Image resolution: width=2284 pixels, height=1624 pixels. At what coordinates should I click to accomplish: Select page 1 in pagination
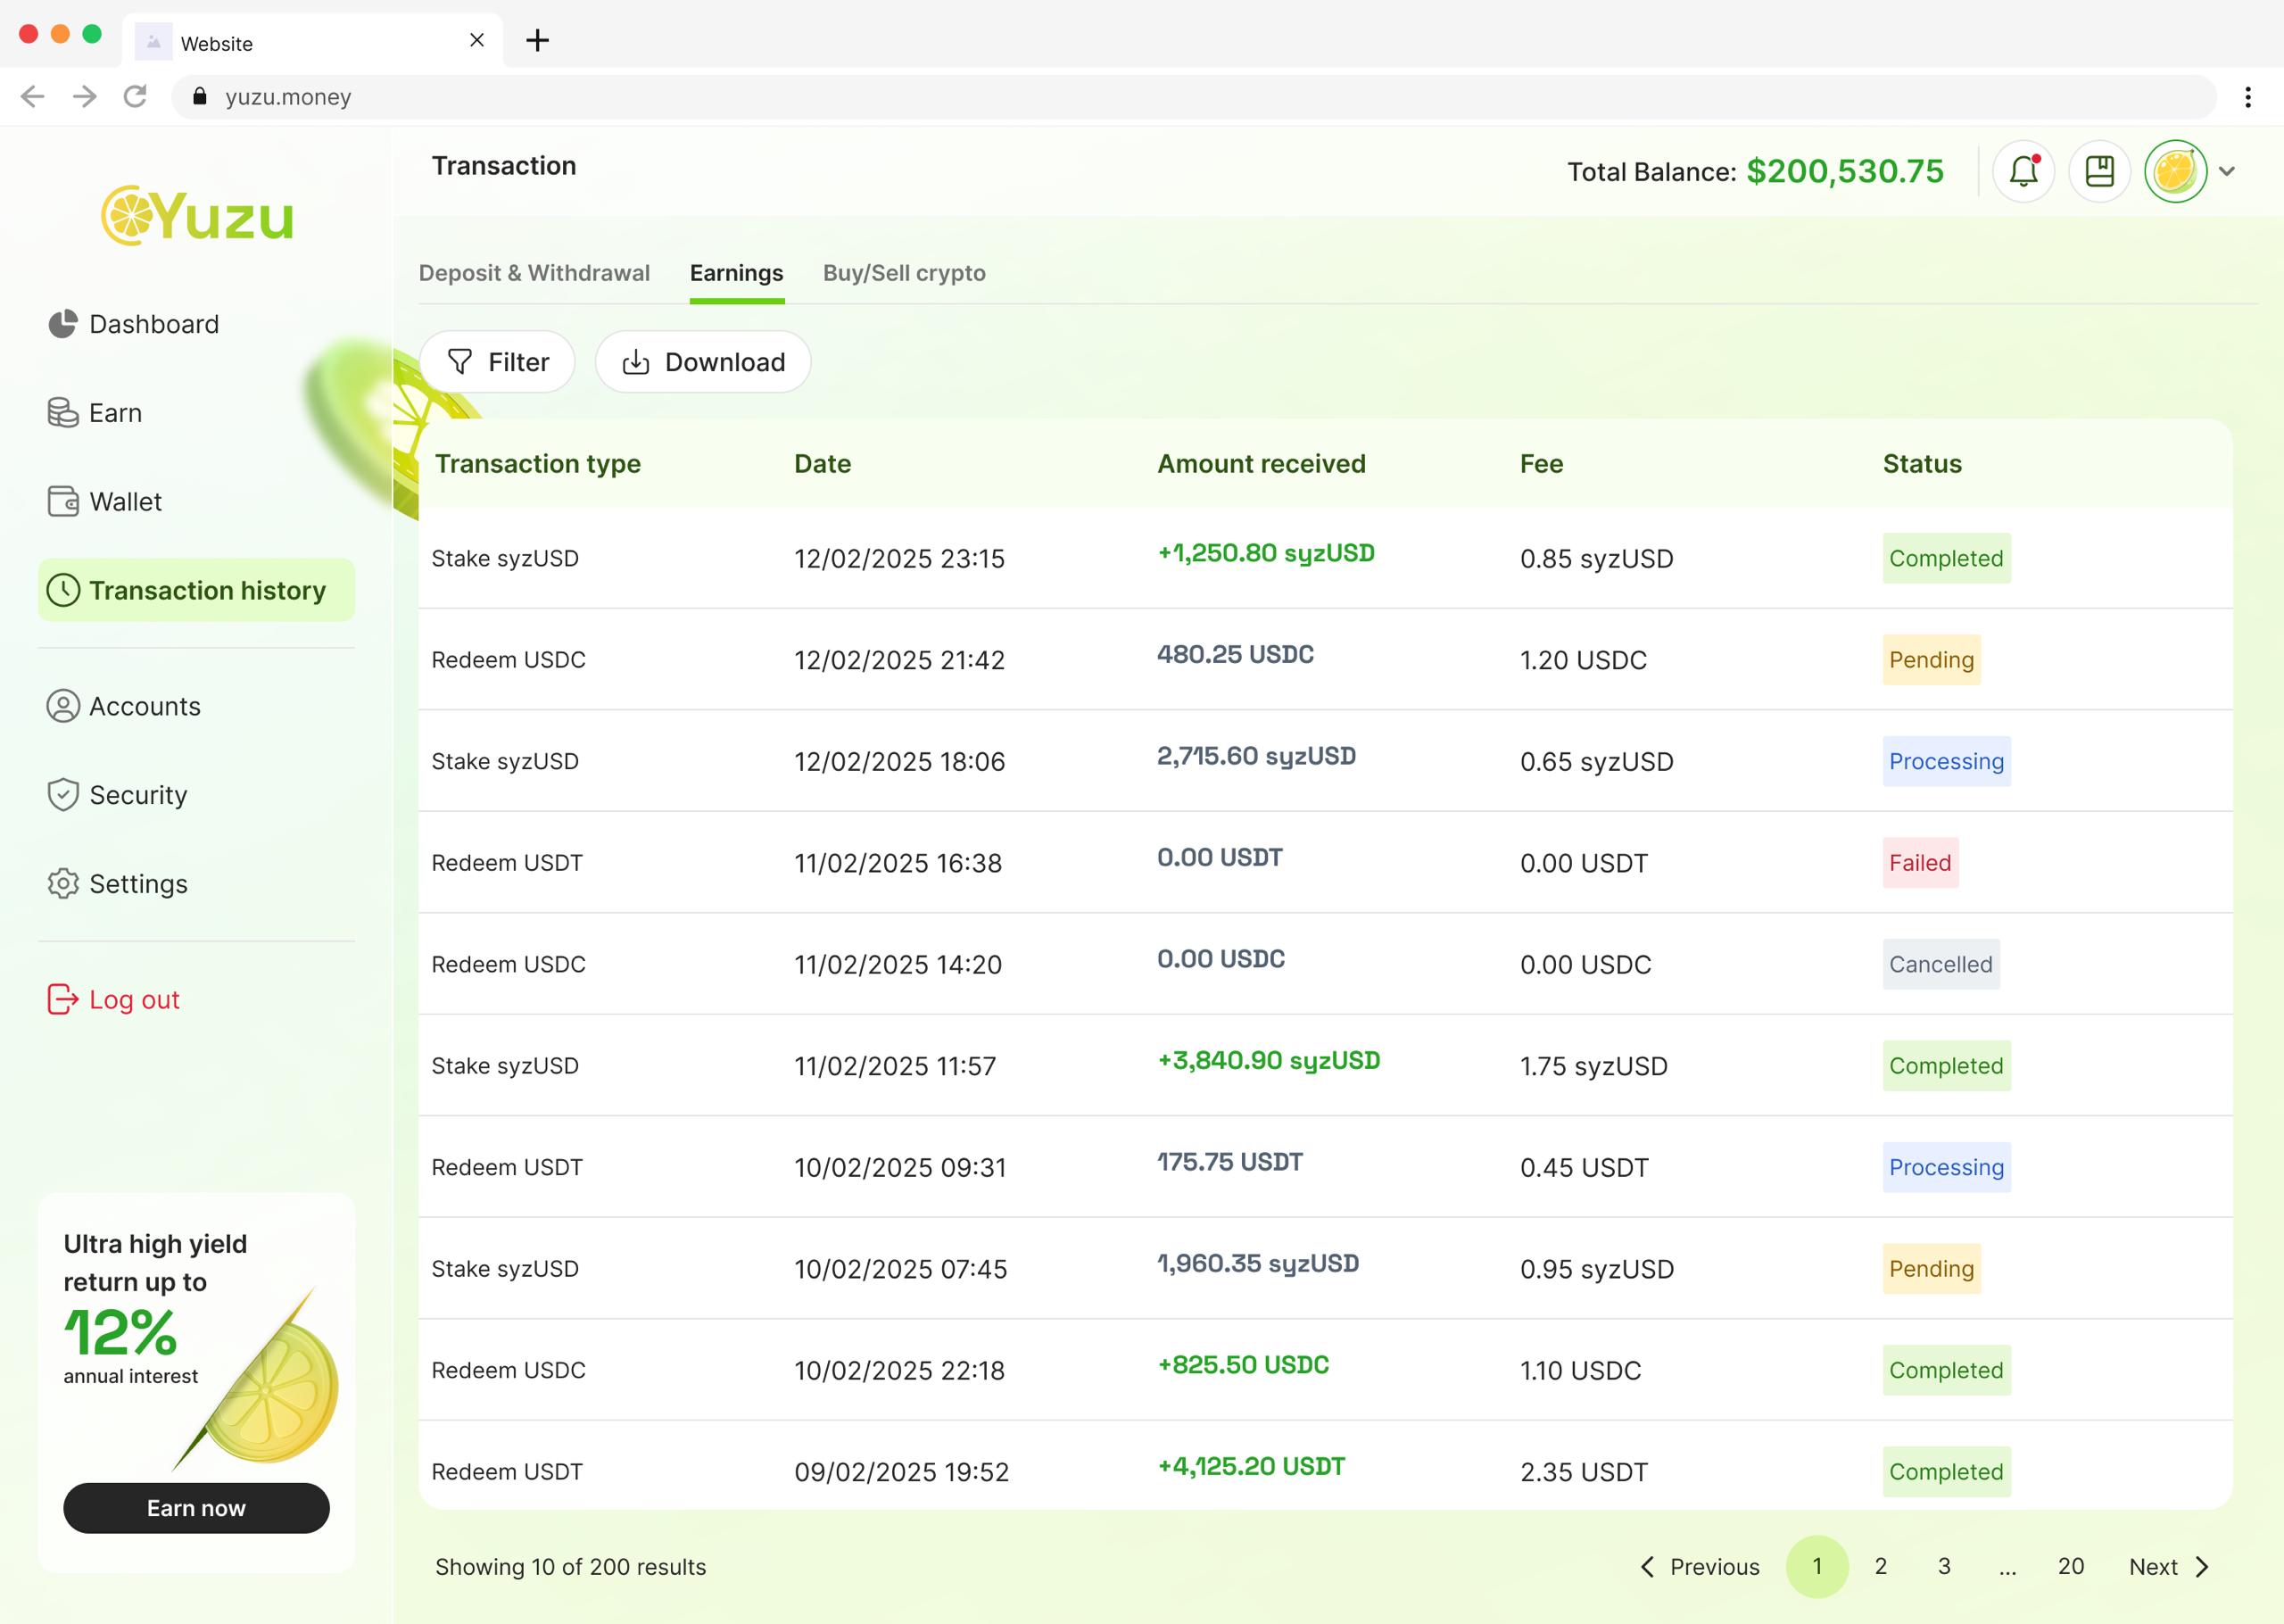point(1817,1567)
